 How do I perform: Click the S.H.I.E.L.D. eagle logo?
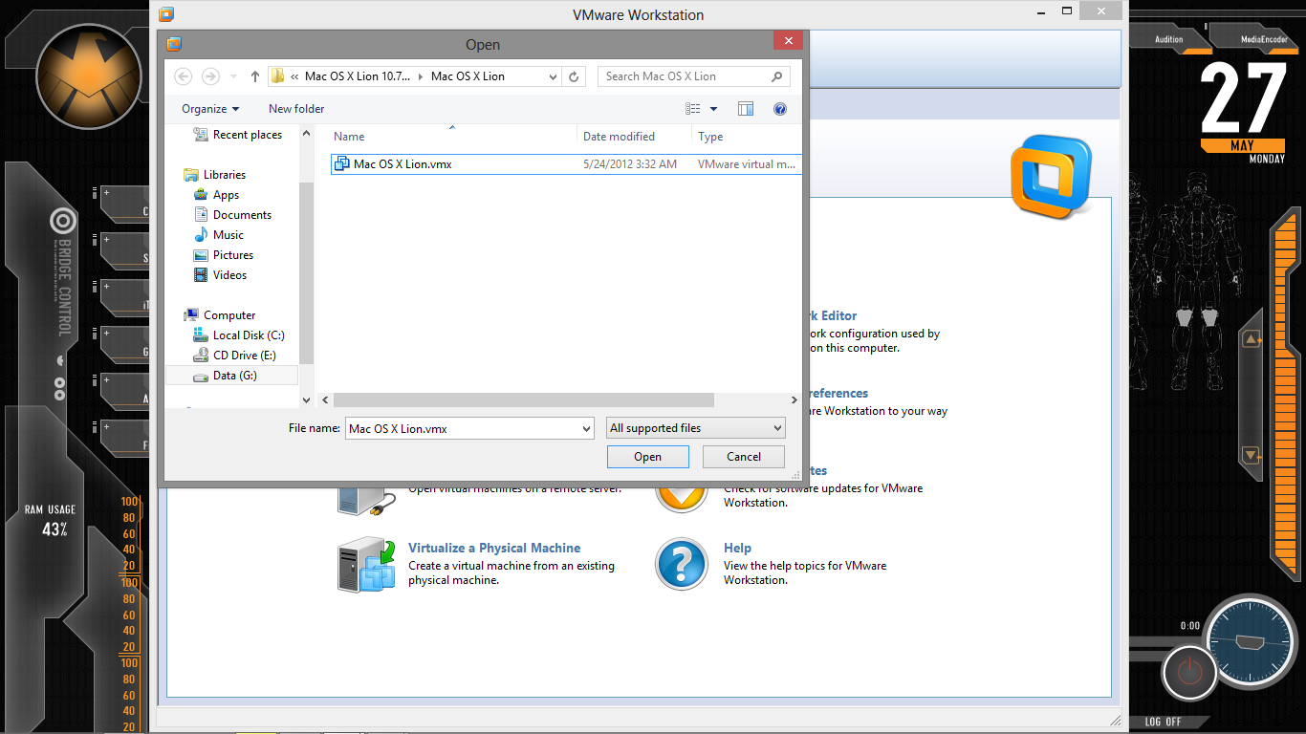click(89, 76)
